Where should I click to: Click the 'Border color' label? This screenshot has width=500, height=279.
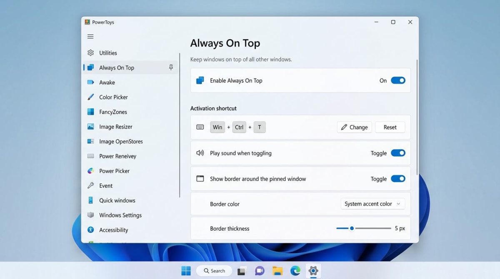(x=225, y=204)
